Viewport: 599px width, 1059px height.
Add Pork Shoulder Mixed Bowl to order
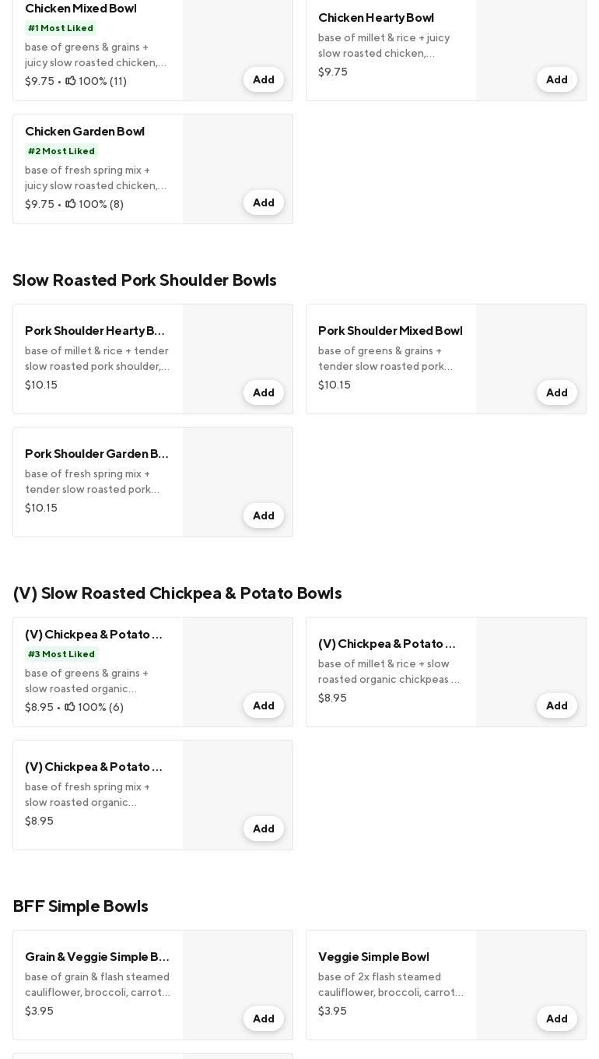557,392
